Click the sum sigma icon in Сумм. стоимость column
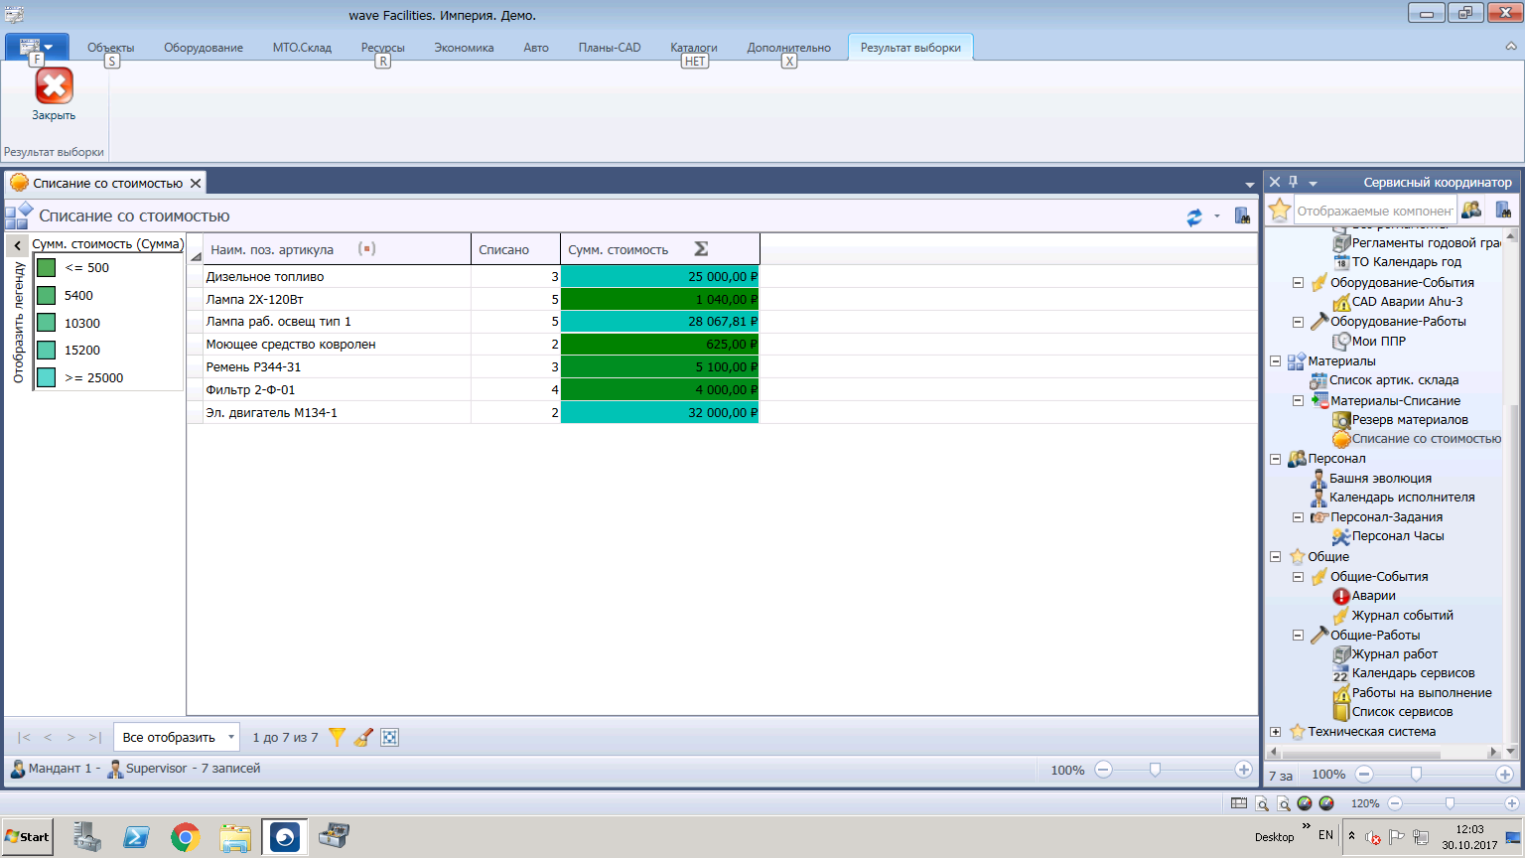The image size is (1525, 858). (x=701, y=249)
